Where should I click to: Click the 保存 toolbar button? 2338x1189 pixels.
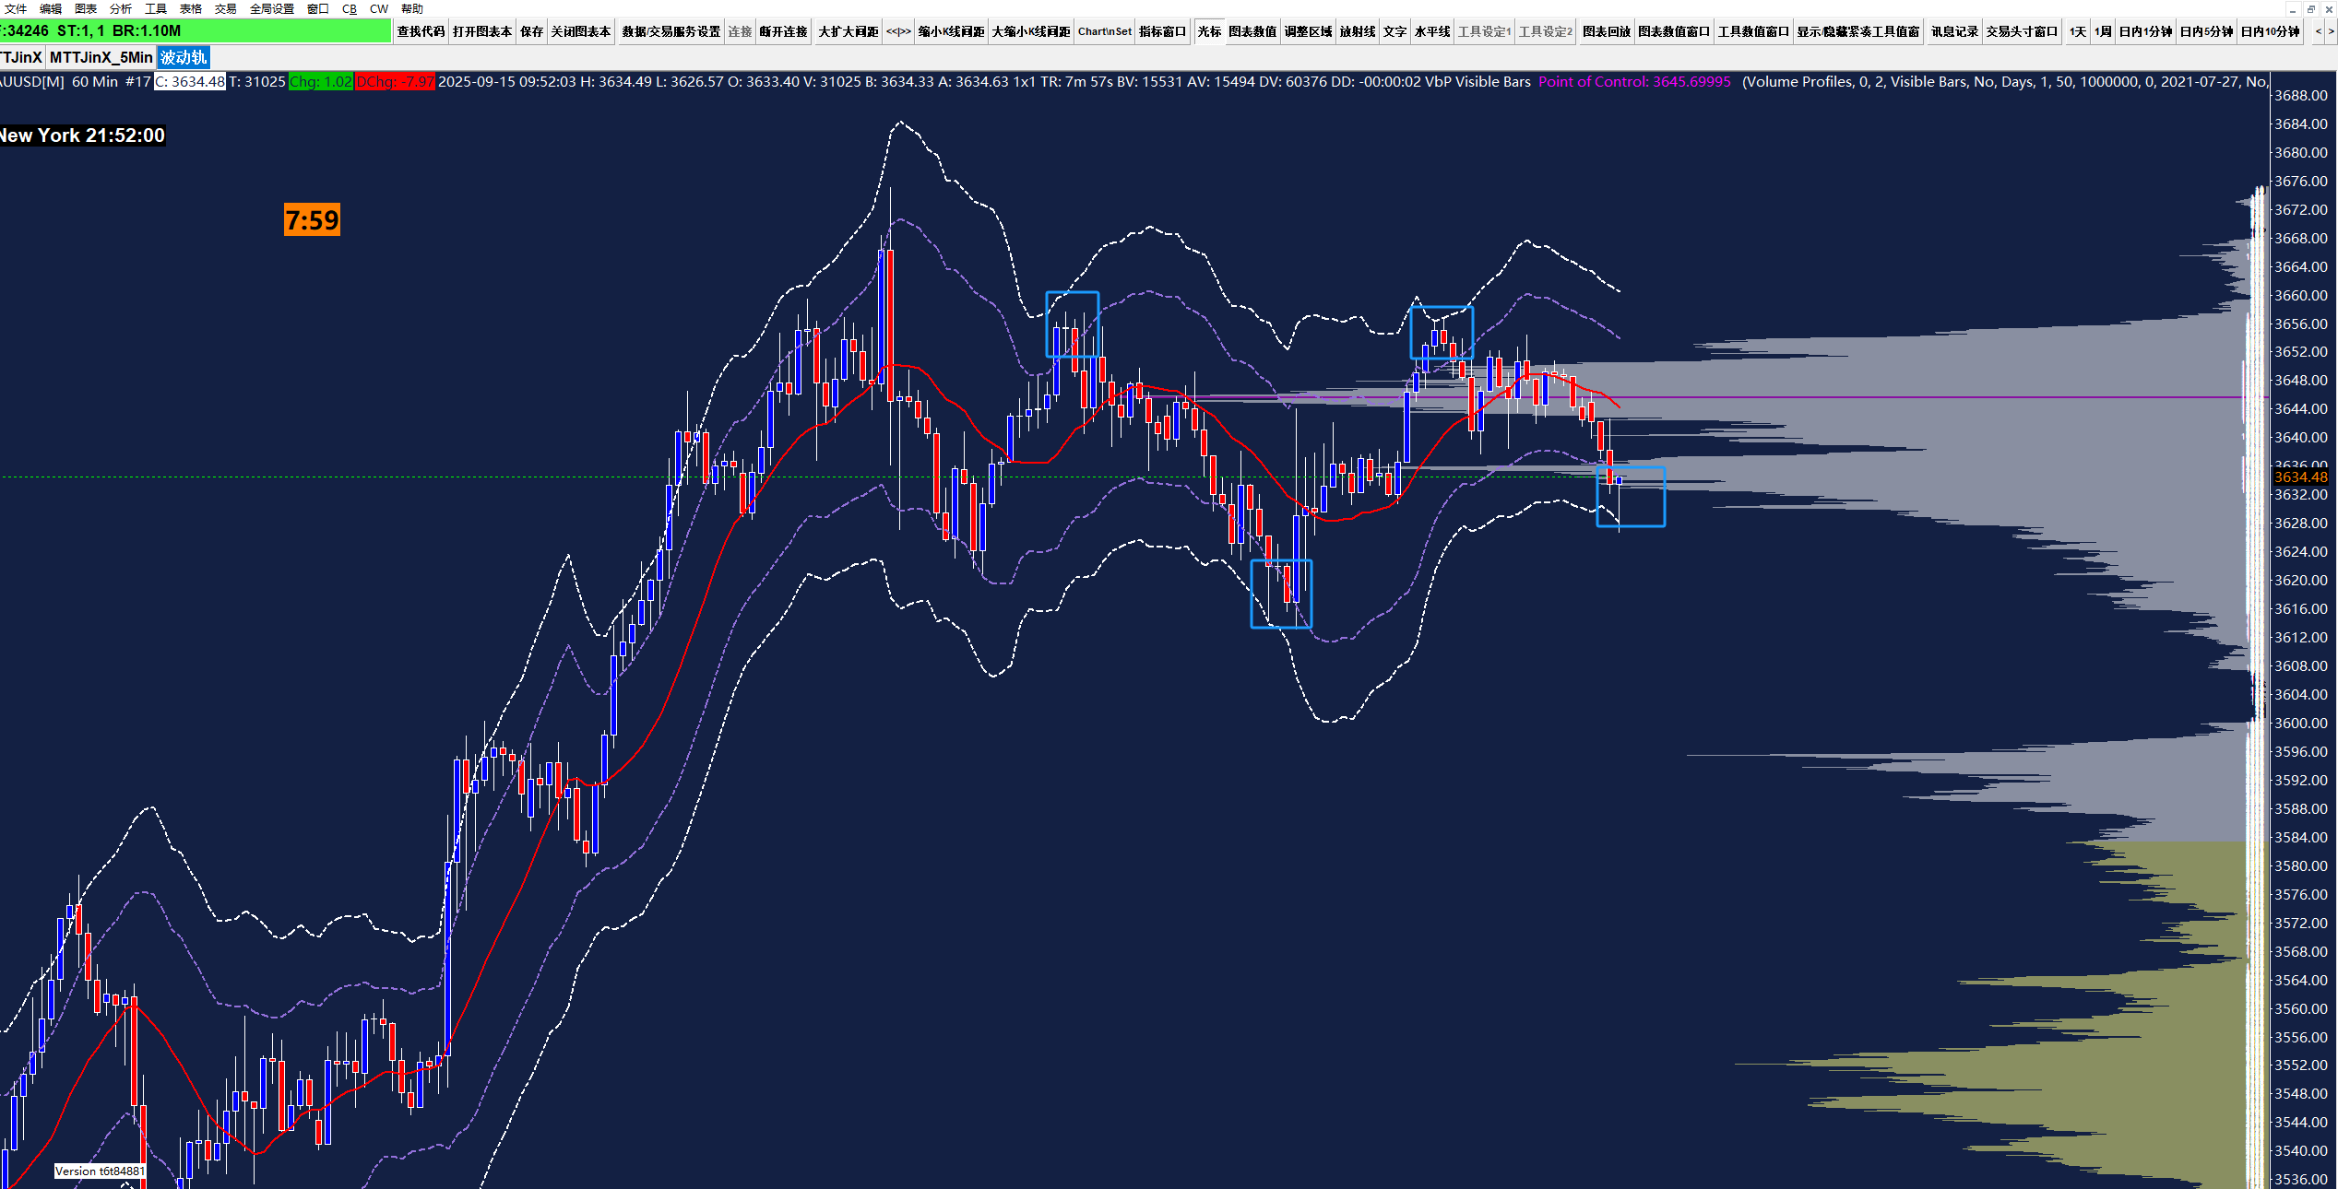531,31
